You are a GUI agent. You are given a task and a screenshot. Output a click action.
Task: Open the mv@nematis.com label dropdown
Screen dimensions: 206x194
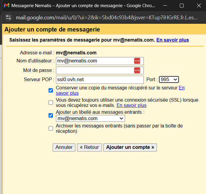90,119
